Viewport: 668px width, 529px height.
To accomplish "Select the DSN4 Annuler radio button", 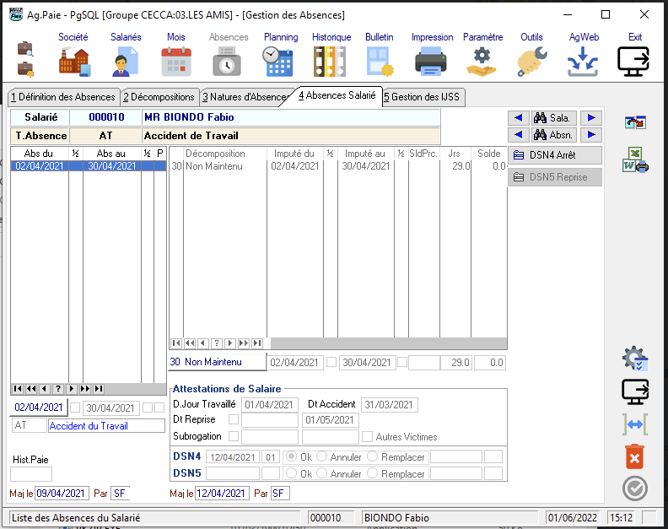I will pyautogui.click(x=322, y=457).
